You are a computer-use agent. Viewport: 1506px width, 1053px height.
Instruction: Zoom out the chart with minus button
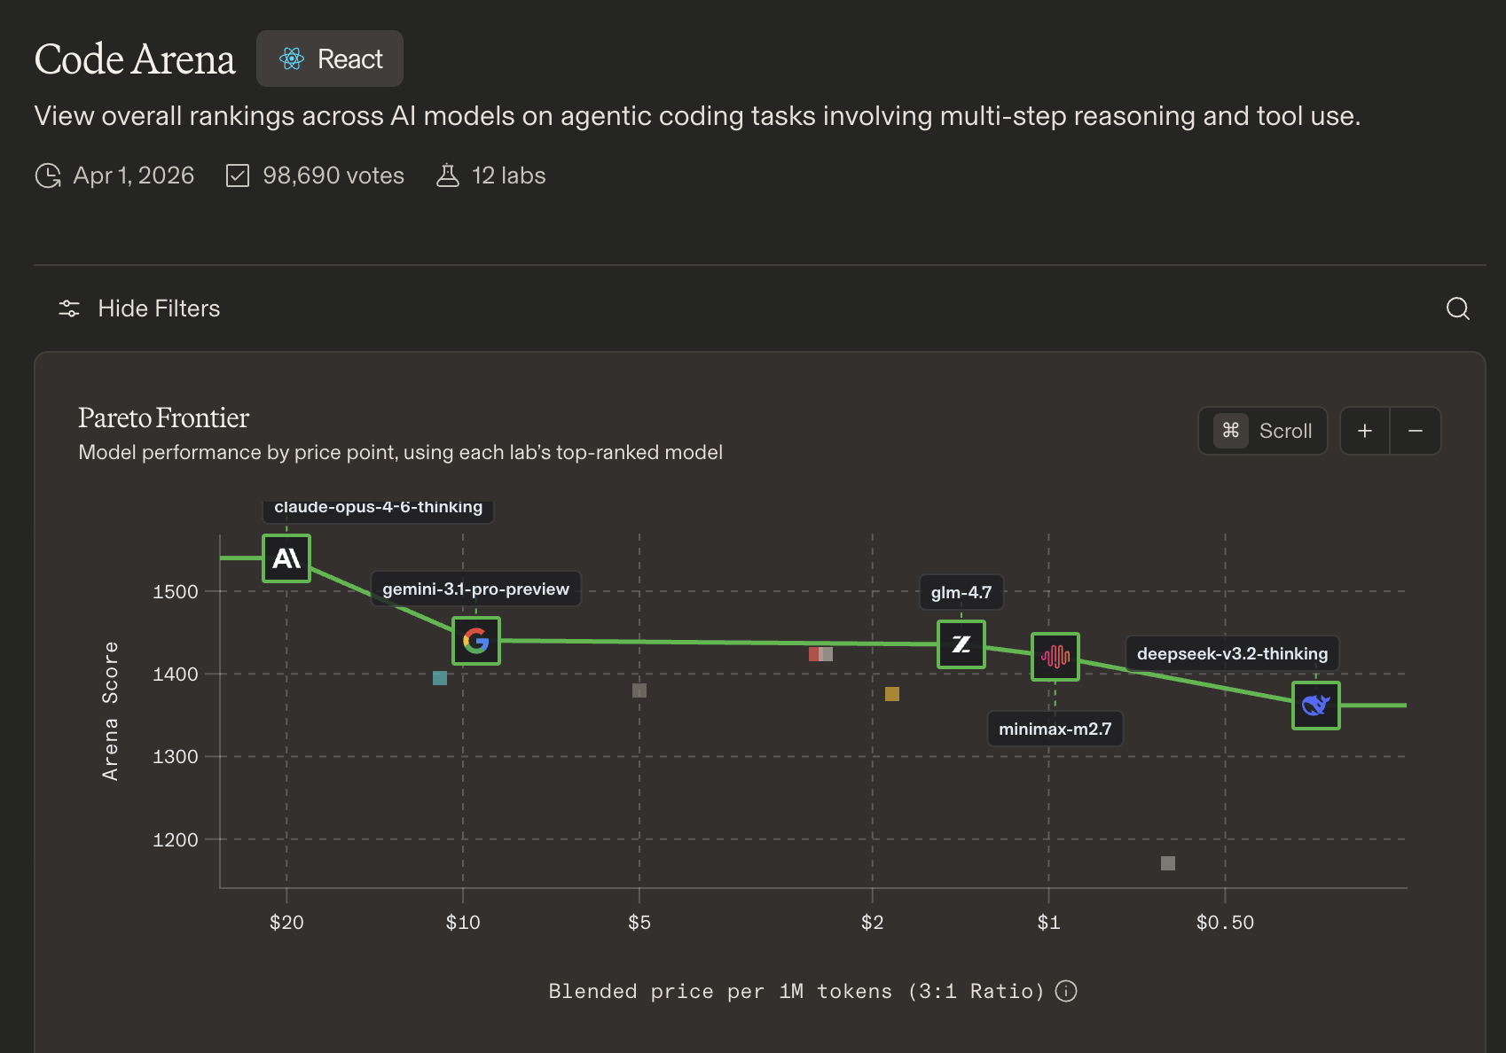(1416, 431)
